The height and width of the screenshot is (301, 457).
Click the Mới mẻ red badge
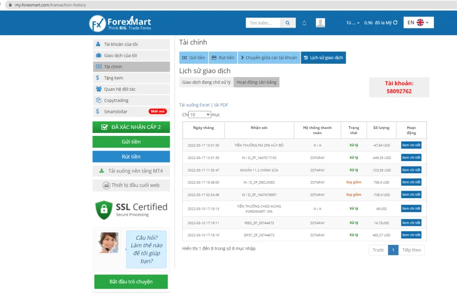tap(158, 111)
